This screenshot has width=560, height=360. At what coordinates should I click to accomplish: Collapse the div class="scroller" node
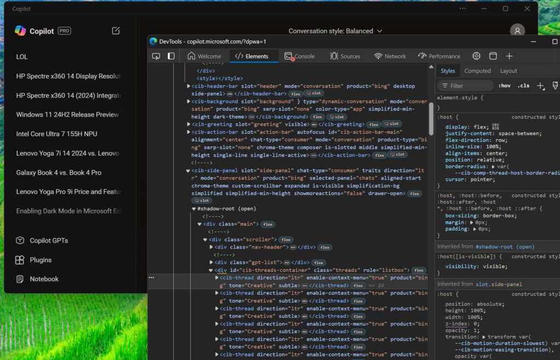(x=206, y=240)
